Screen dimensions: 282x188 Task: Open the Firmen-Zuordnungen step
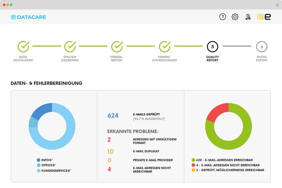(165, 47)
